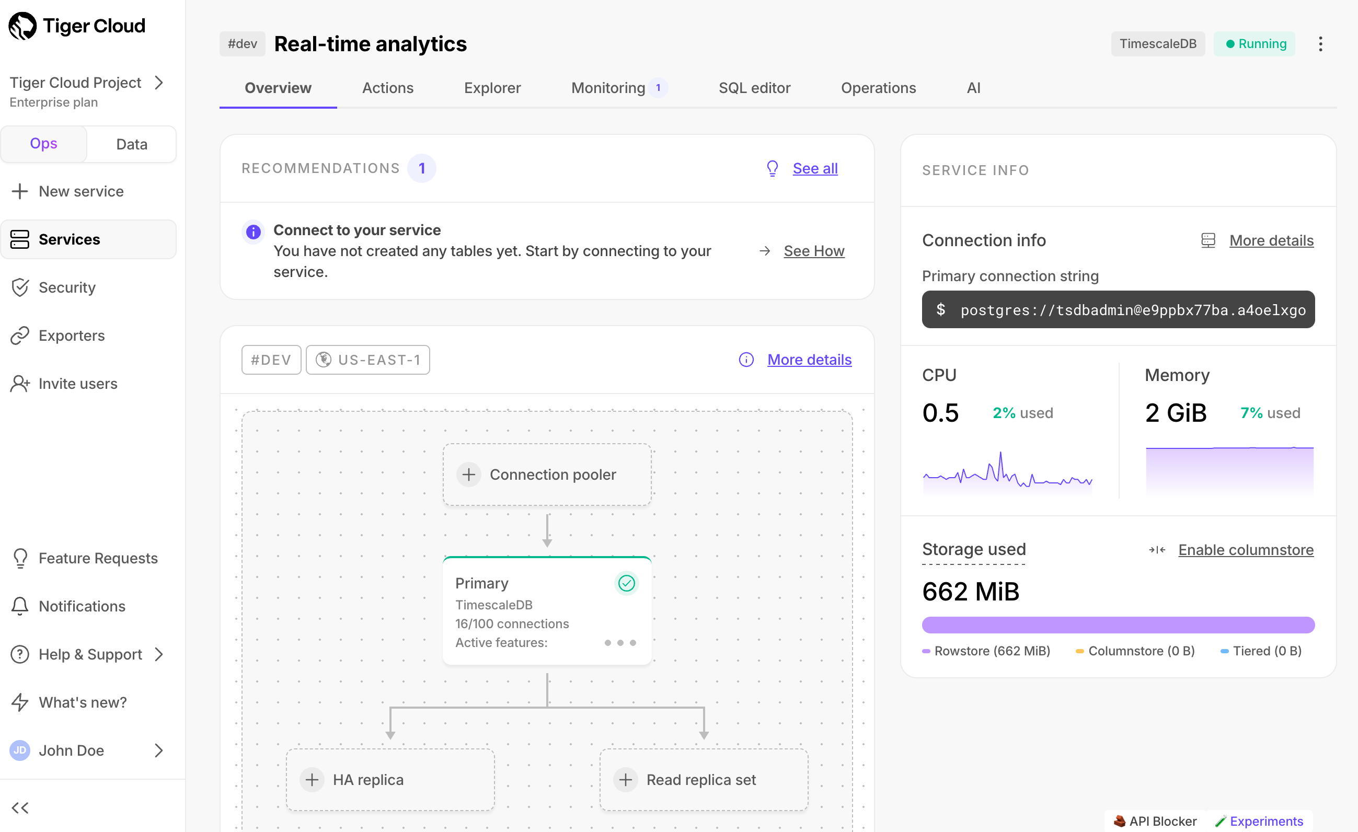Screen dimensions: 1358x832
Task: Click the plus icon on HA replica
Action: (x=312, y=779)
